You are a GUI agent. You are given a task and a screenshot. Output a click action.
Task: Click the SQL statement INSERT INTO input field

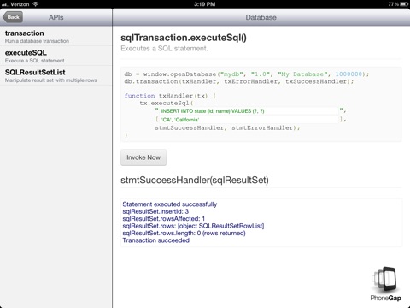coord(249,111)
